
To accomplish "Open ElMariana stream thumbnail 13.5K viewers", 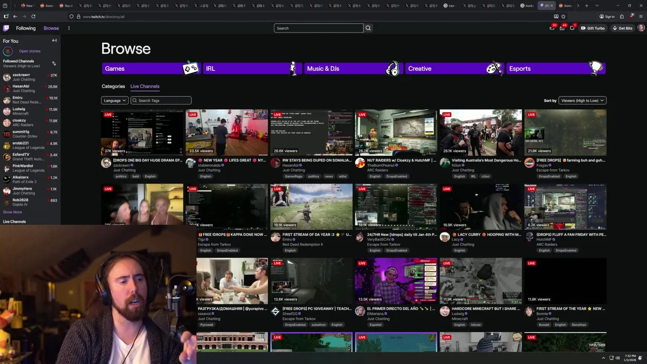I will pyautogui.click(x=396, y=281).
